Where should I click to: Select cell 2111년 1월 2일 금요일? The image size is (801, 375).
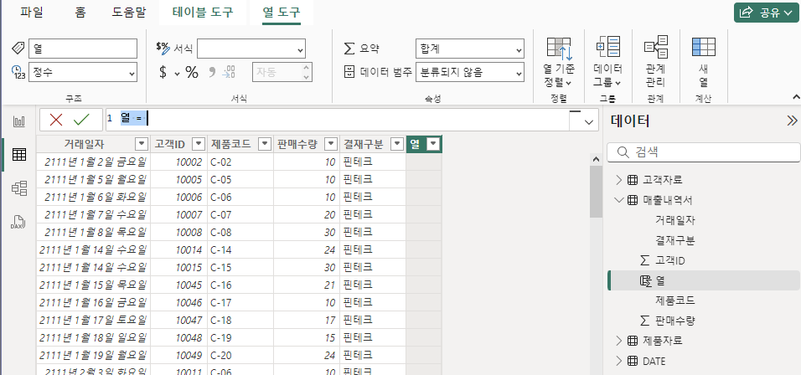[x=94, y=162]
